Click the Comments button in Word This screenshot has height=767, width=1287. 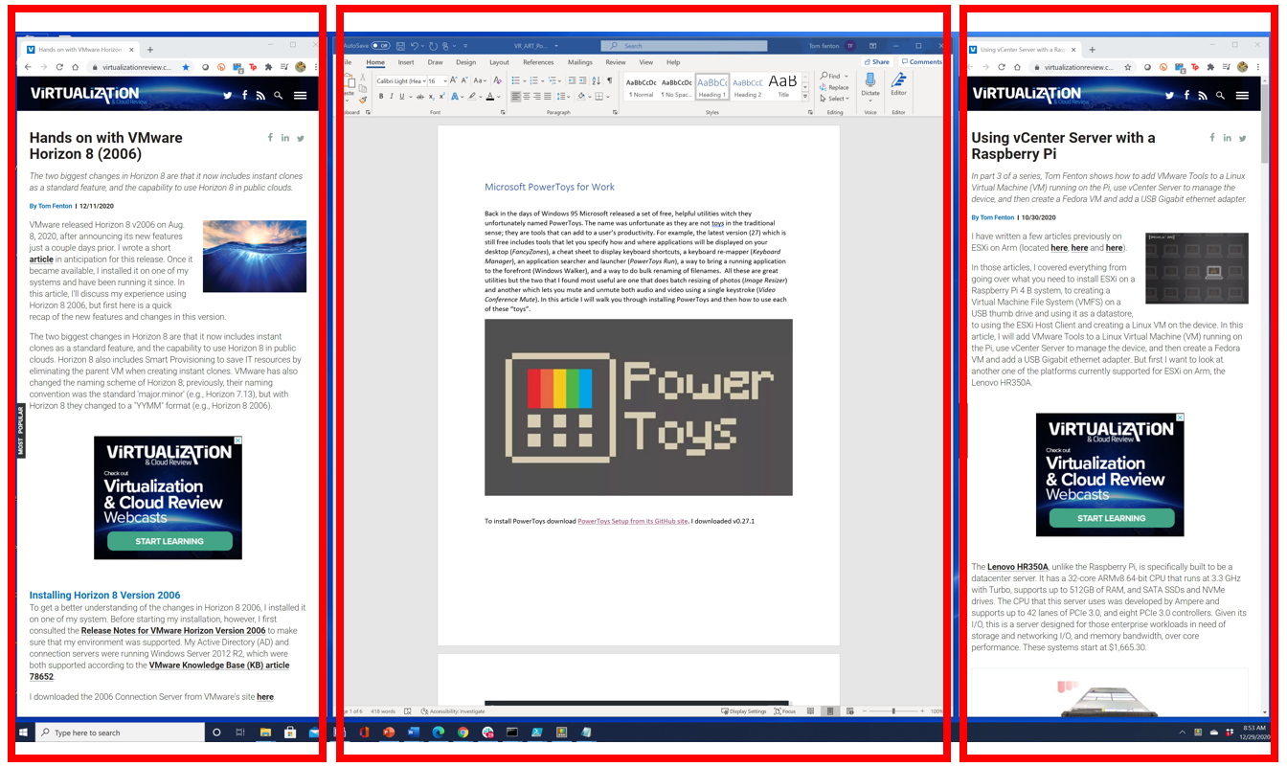click(921, 61)
